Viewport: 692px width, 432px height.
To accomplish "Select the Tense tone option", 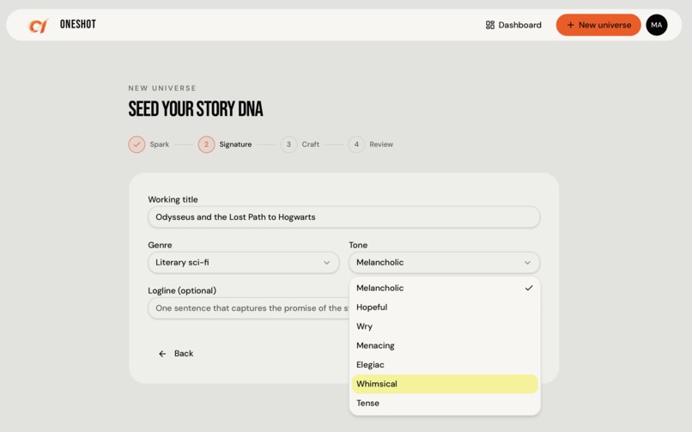I will pos(445,404).
